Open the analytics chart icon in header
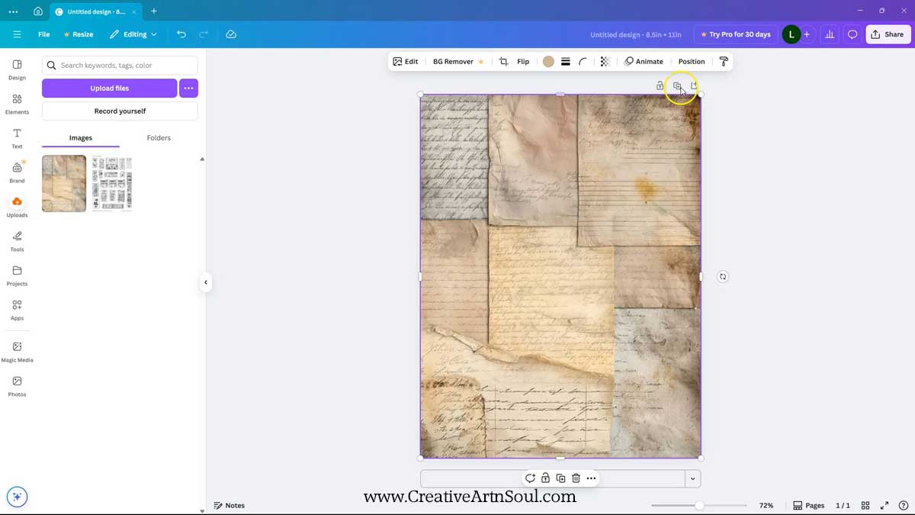Screen dimensions: 915x515 [830, 34]
